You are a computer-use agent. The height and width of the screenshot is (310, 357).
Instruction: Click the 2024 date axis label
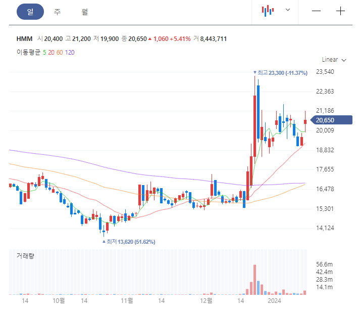(274, 301)
